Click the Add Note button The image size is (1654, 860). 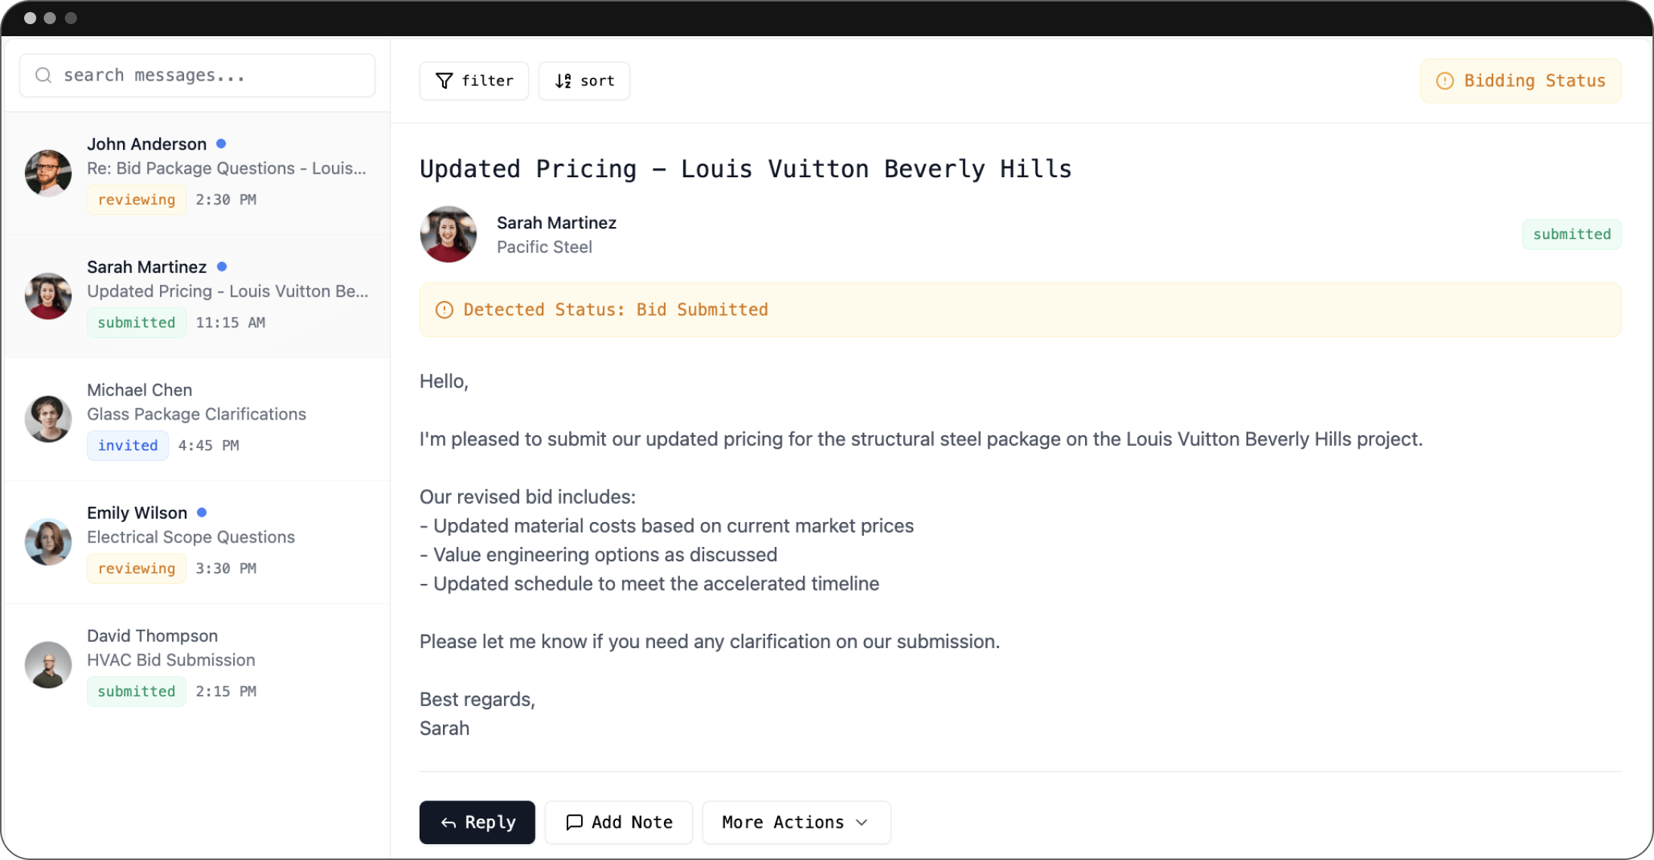point(619,822)
